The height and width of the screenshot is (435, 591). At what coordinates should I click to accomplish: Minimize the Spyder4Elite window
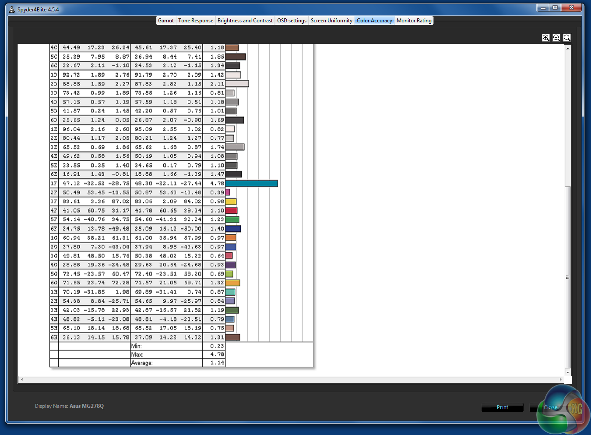(543, 7)
